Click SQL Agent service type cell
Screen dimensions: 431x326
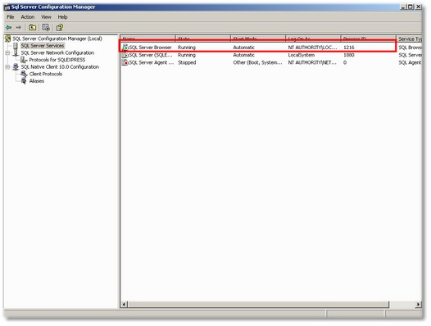click(411, 63)
